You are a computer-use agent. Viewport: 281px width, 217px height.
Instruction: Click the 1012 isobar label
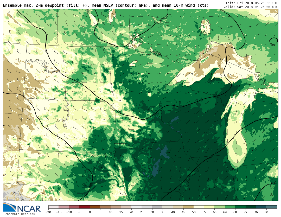tap(273, 183)
